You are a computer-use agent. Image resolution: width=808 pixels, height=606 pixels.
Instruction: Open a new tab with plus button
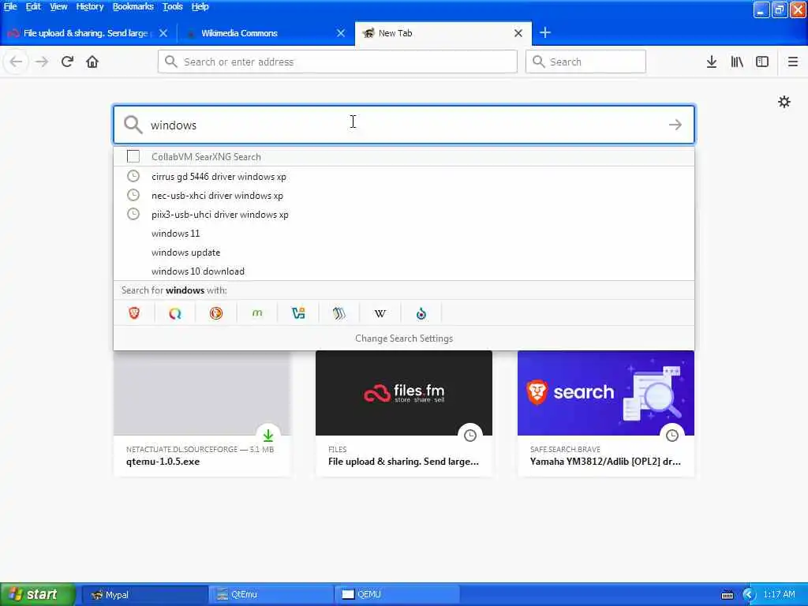point(544,33)
